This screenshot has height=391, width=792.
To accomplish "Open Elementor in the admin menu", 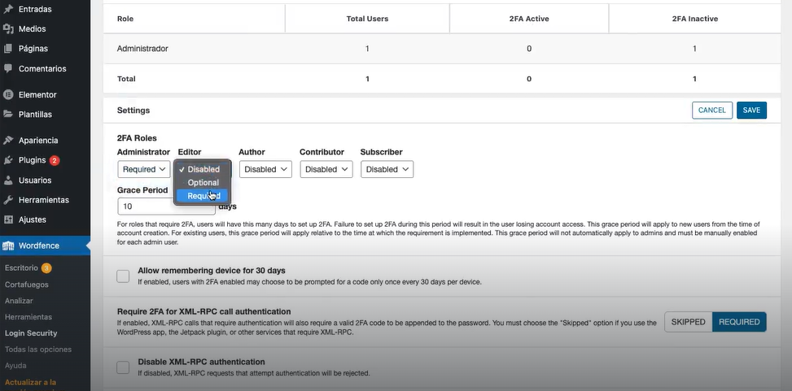I will (37, 94).
